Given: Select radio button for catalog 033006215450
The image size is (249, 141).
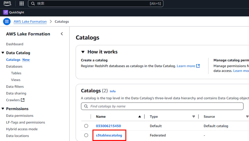Looking at the screenshot, I should (86, 126).
